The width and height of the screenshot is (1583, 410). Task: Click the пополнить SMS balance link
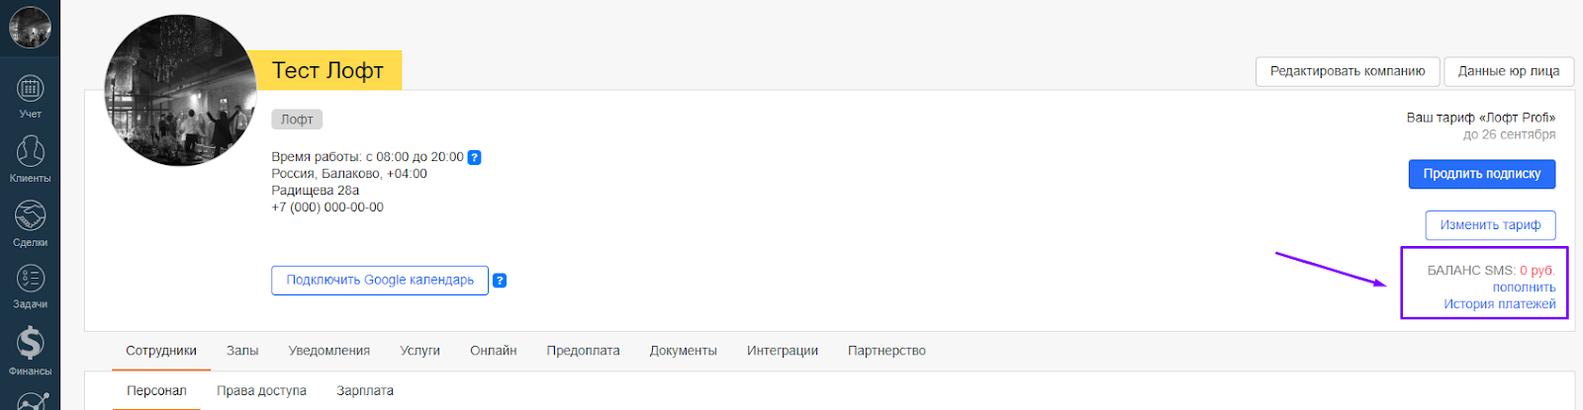point(1524,287)
